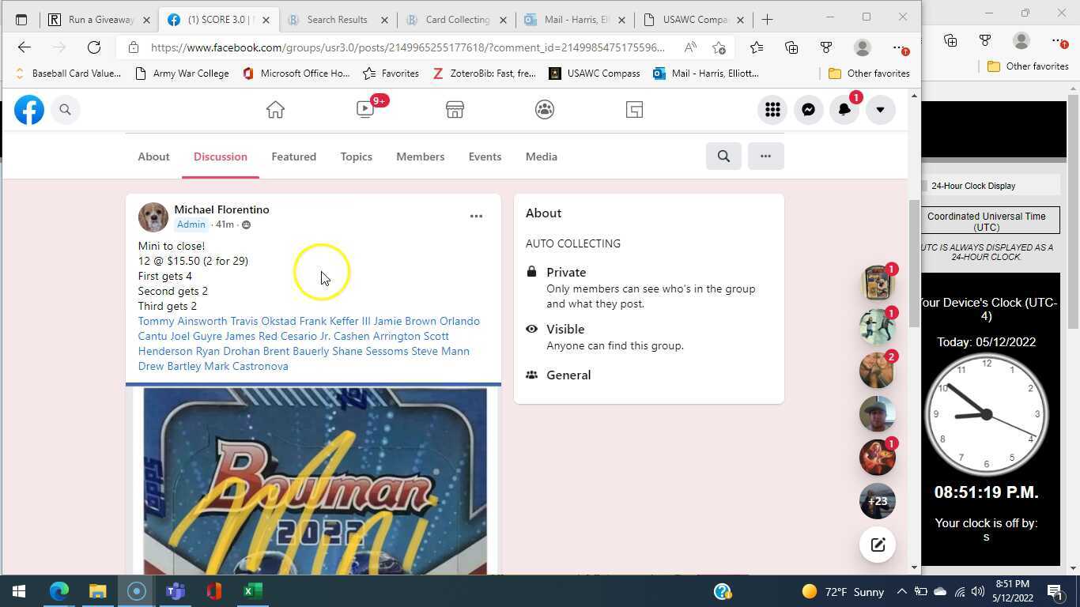Go to Facebook Home icon

click(x=275, y=110)
